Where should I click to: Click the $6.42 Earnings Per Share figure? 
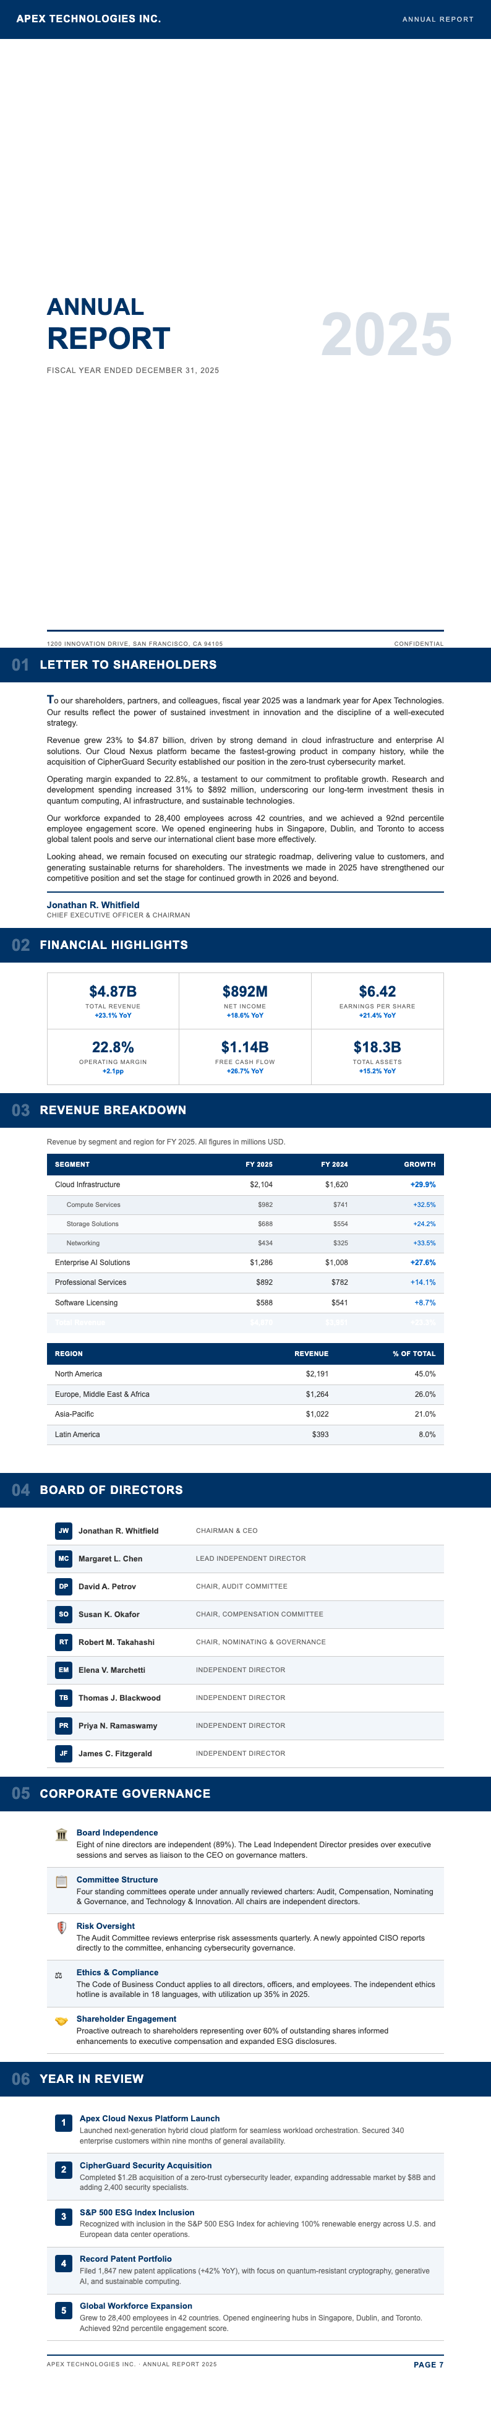(378, 991)
